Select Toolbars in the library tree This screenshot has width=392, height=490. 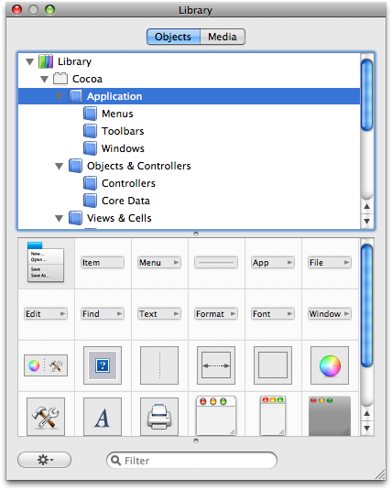123,131
